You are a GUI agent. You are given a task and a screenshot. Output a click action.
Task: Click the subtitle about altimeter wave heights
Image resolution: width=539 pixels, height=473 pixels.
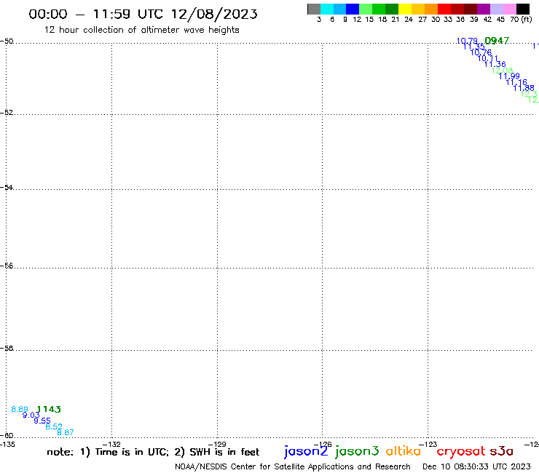(141, 30)
